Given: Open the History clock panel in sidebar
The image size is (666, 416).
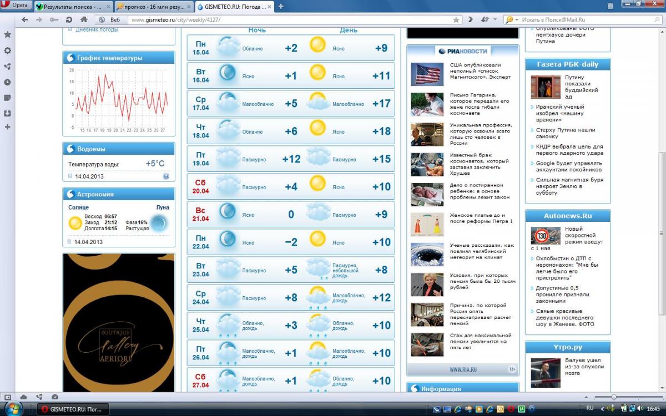Looking at the screenshot, I should [x=7, y=82].
